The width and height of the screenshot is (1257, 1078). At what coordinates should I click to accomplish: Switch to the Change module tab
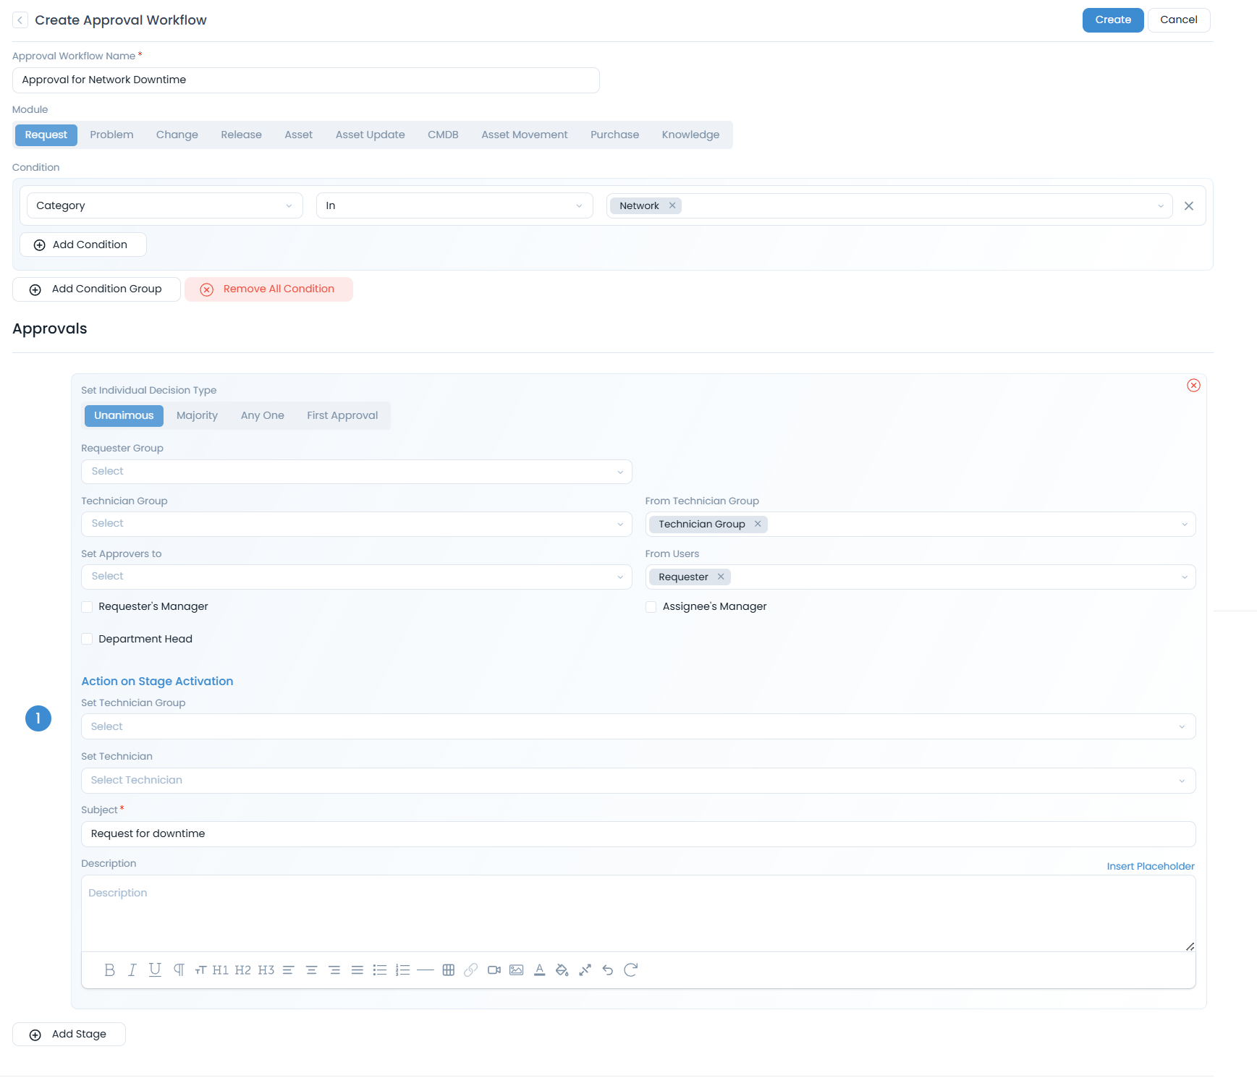pyautogui.click(x=177, y=135)
